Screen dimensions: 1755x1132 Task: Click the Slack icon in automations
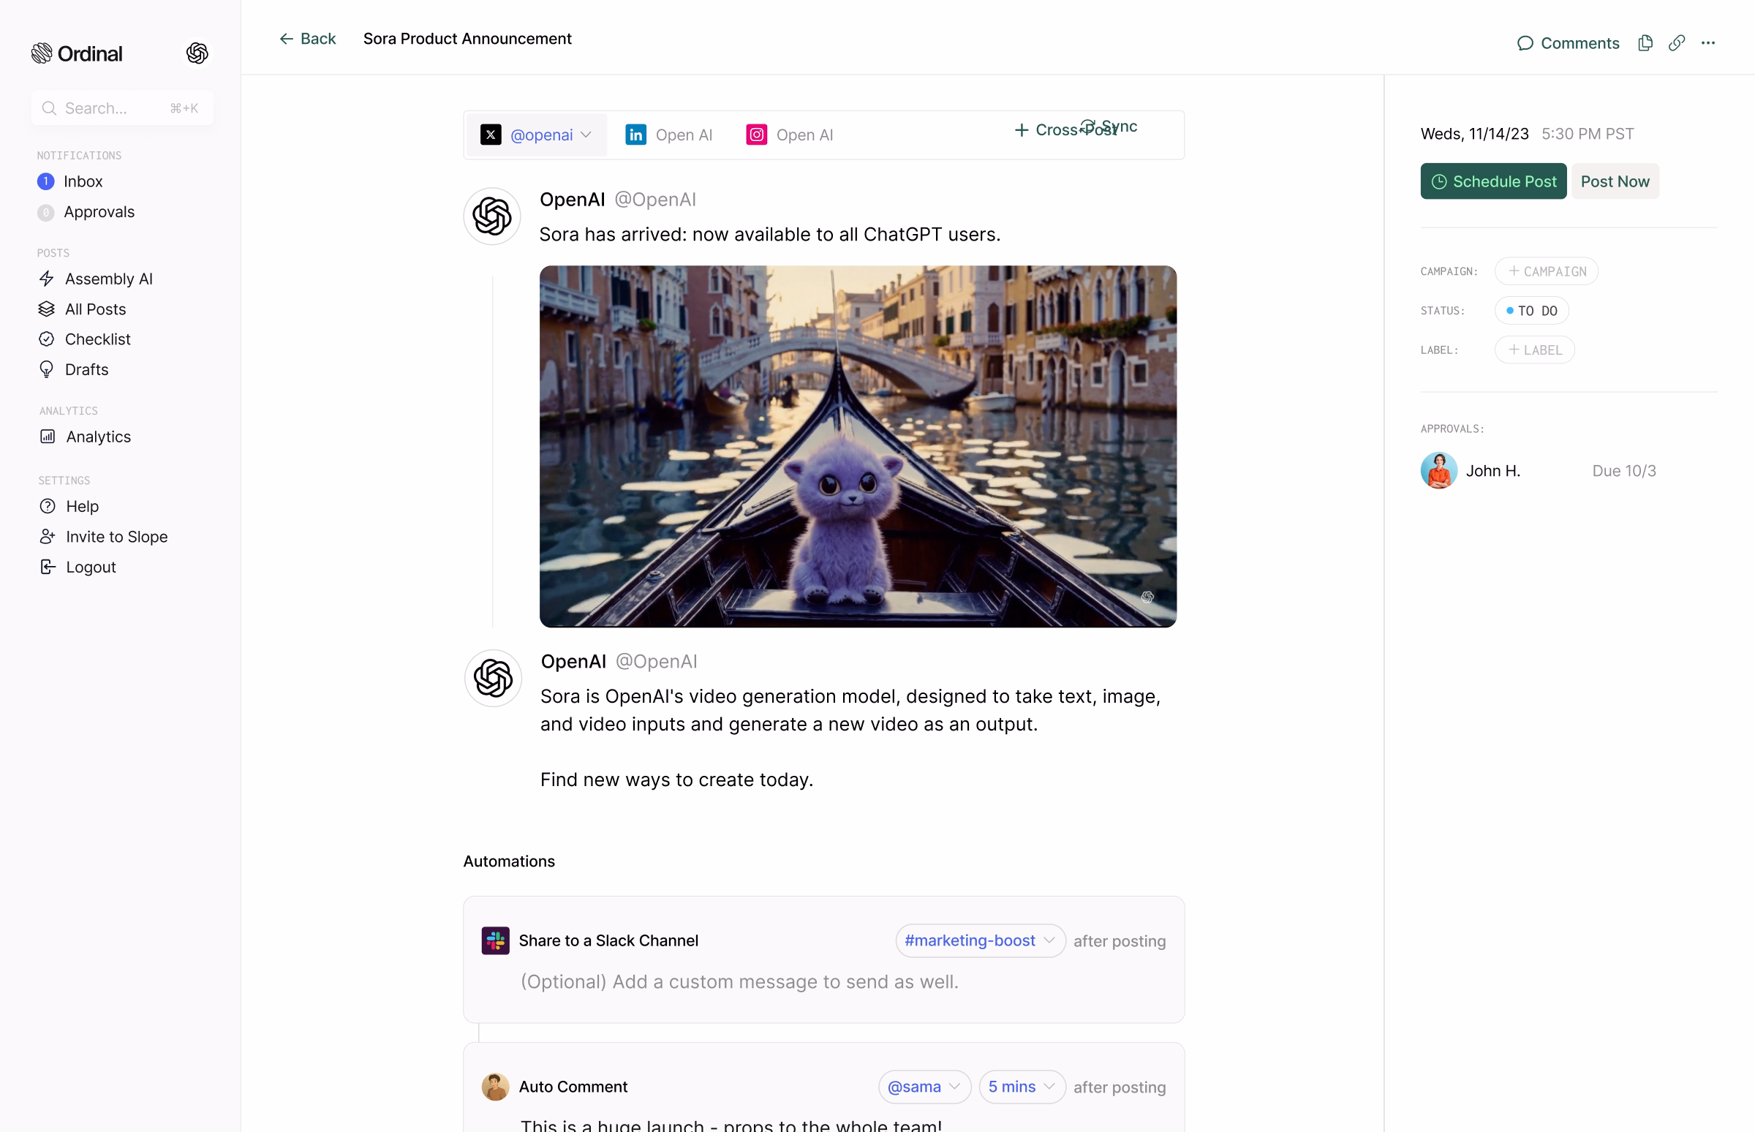(x=494, y=940)
